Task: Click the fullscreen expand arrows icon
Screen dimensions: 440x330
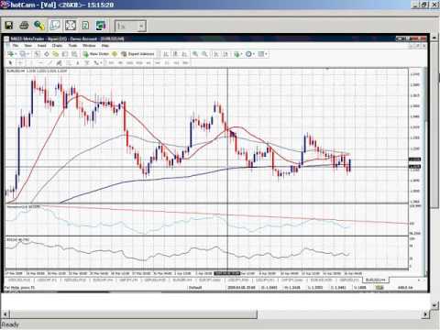Action: coord(71,26)
